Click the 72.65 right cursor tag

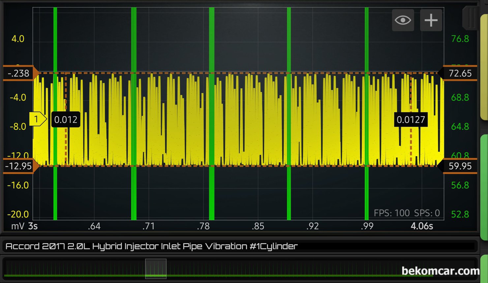[x=460, y=73]
